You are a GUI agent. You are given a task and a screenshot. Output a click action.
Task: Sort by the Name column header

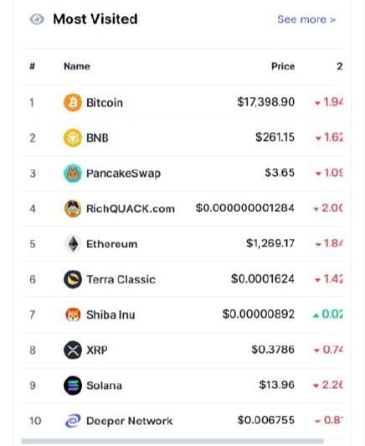(77, 66)
